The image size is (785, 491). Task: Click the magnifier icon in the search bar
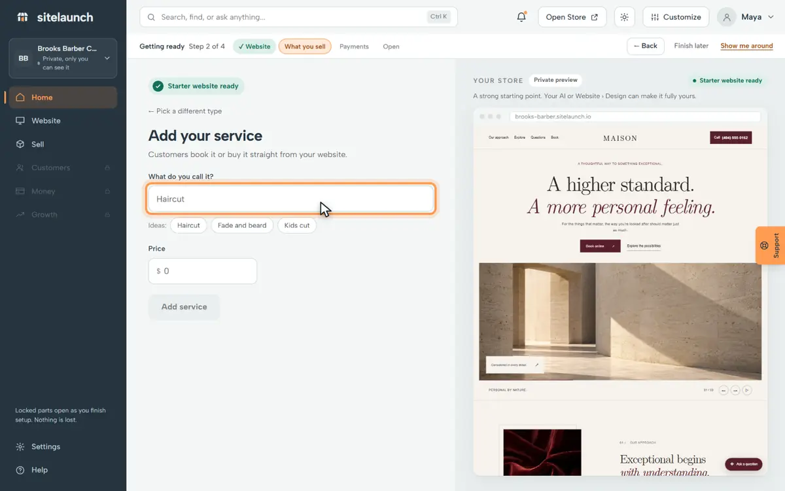click(x=152, y=17)
